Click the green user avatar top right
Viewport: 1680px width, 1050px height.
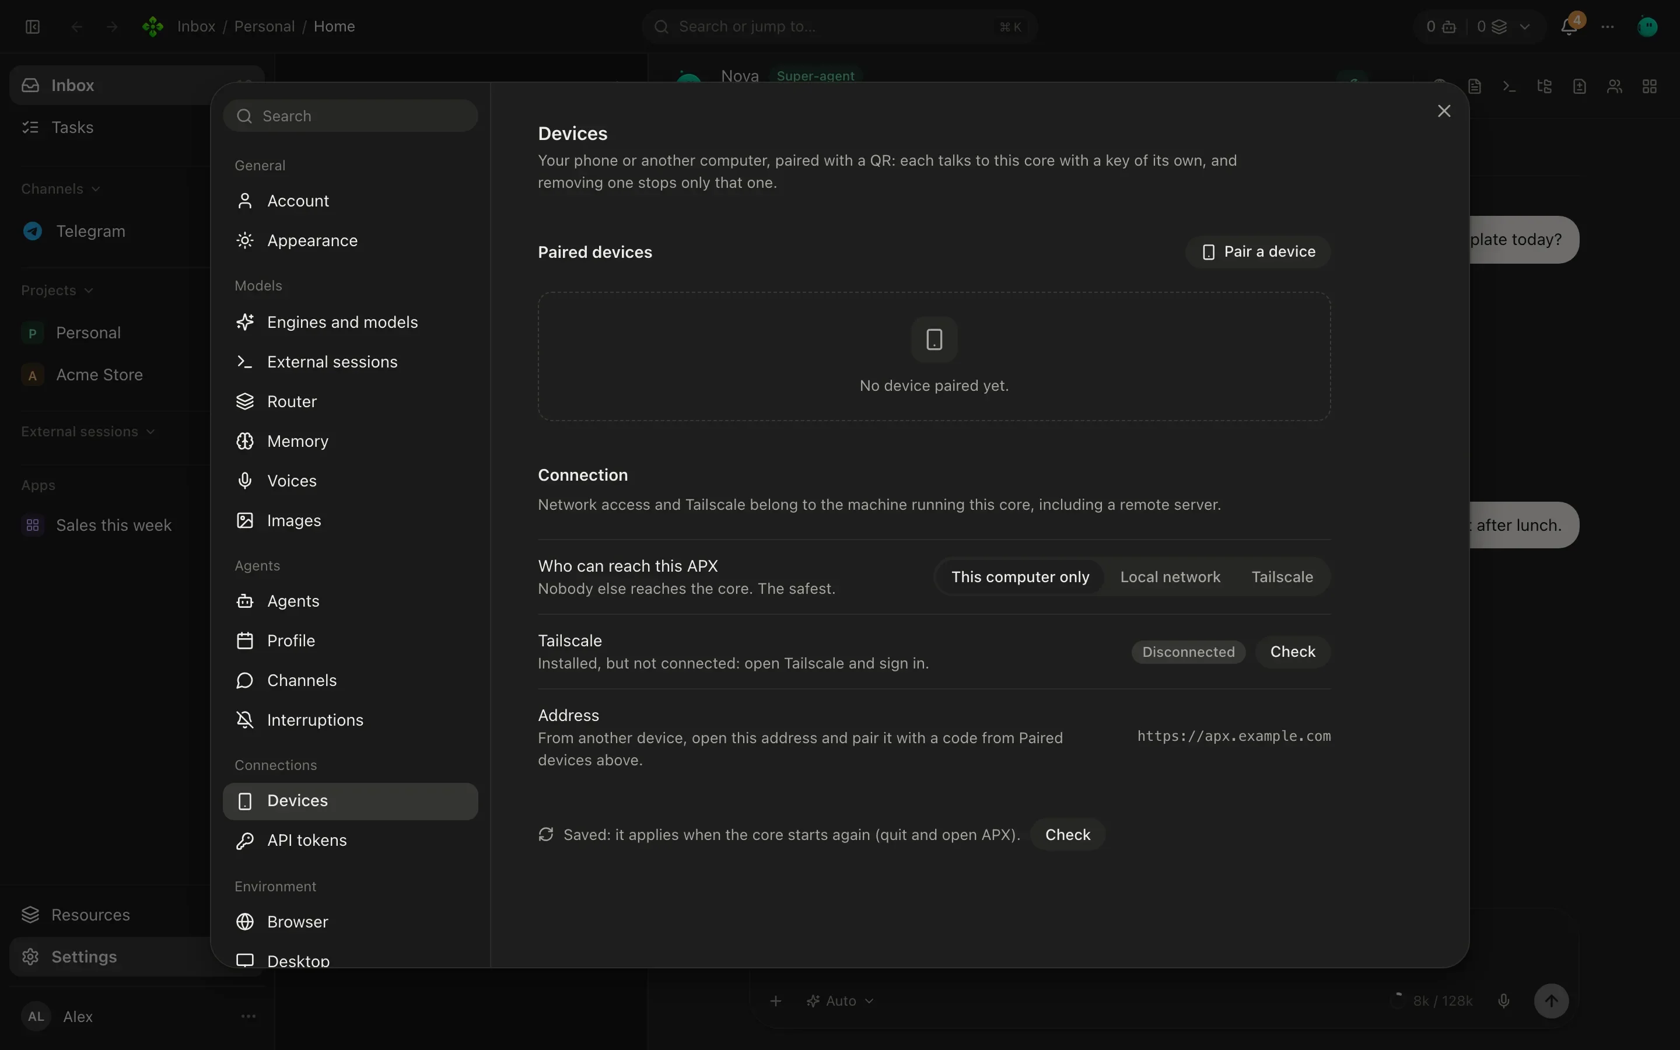pos(1647,26)
